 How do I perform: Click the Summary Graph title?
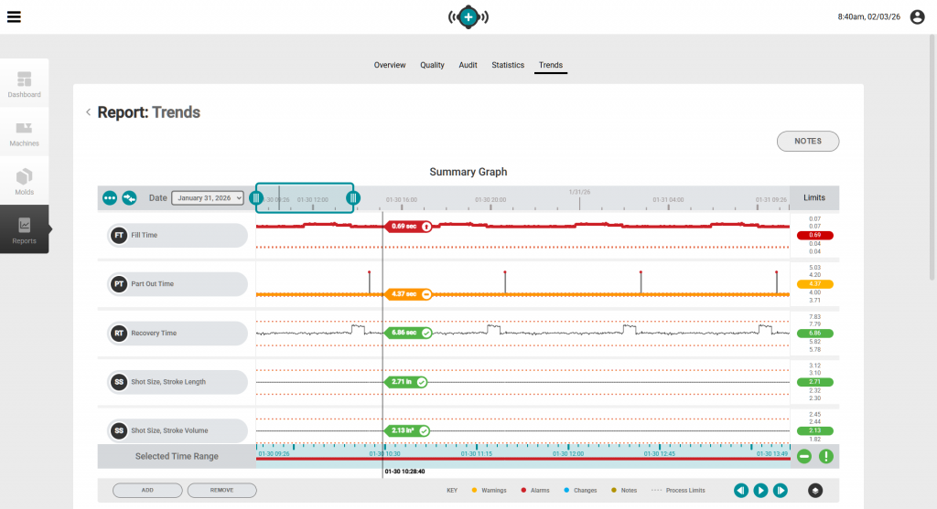pyautogui.click(x=468, y=172)
